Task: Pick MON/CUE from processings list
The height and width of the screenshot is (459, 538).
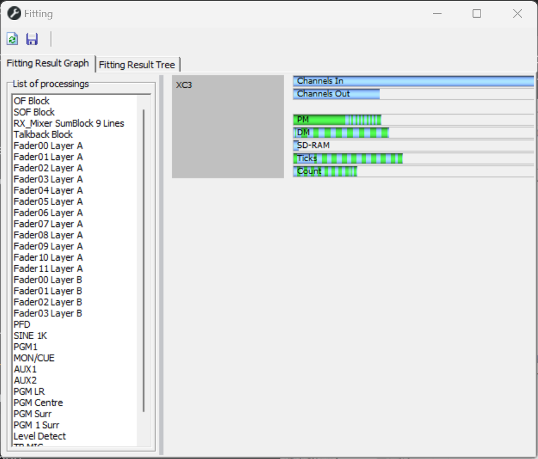Action: click(x=34, y=358)
